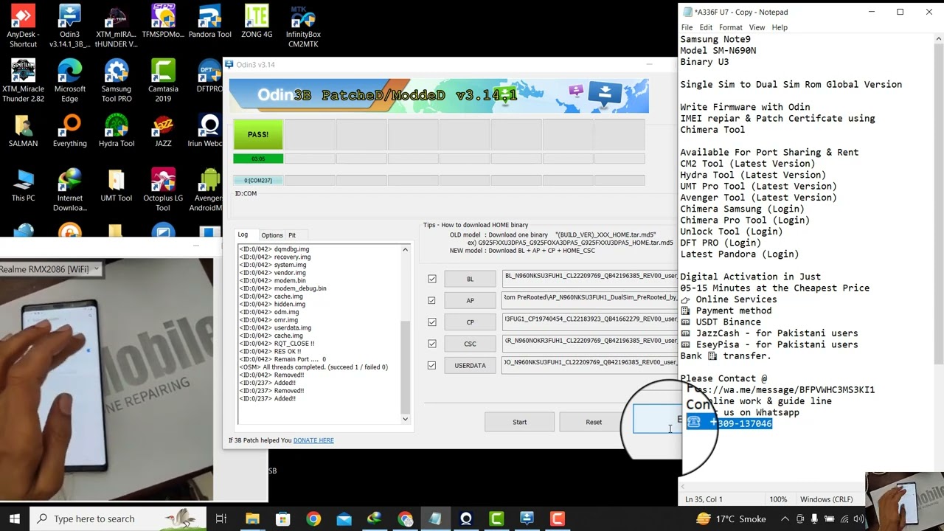Click scroll-down arrow in Odin log
944x531 pixels.
pyautogui.click(x=405, y=419)
